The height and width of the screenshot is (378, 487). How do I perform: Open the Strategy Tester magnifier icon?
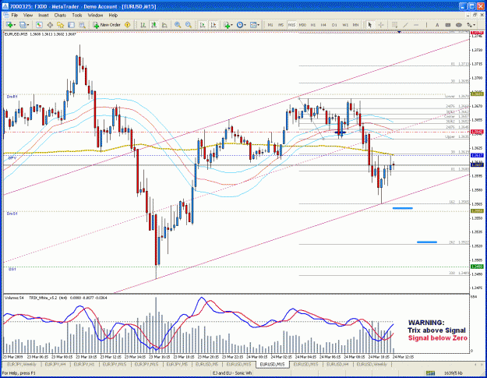click(82, 25)
